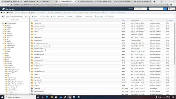
Task: Open File Explorer from the taskbar
Action: [x=52, y=97]
